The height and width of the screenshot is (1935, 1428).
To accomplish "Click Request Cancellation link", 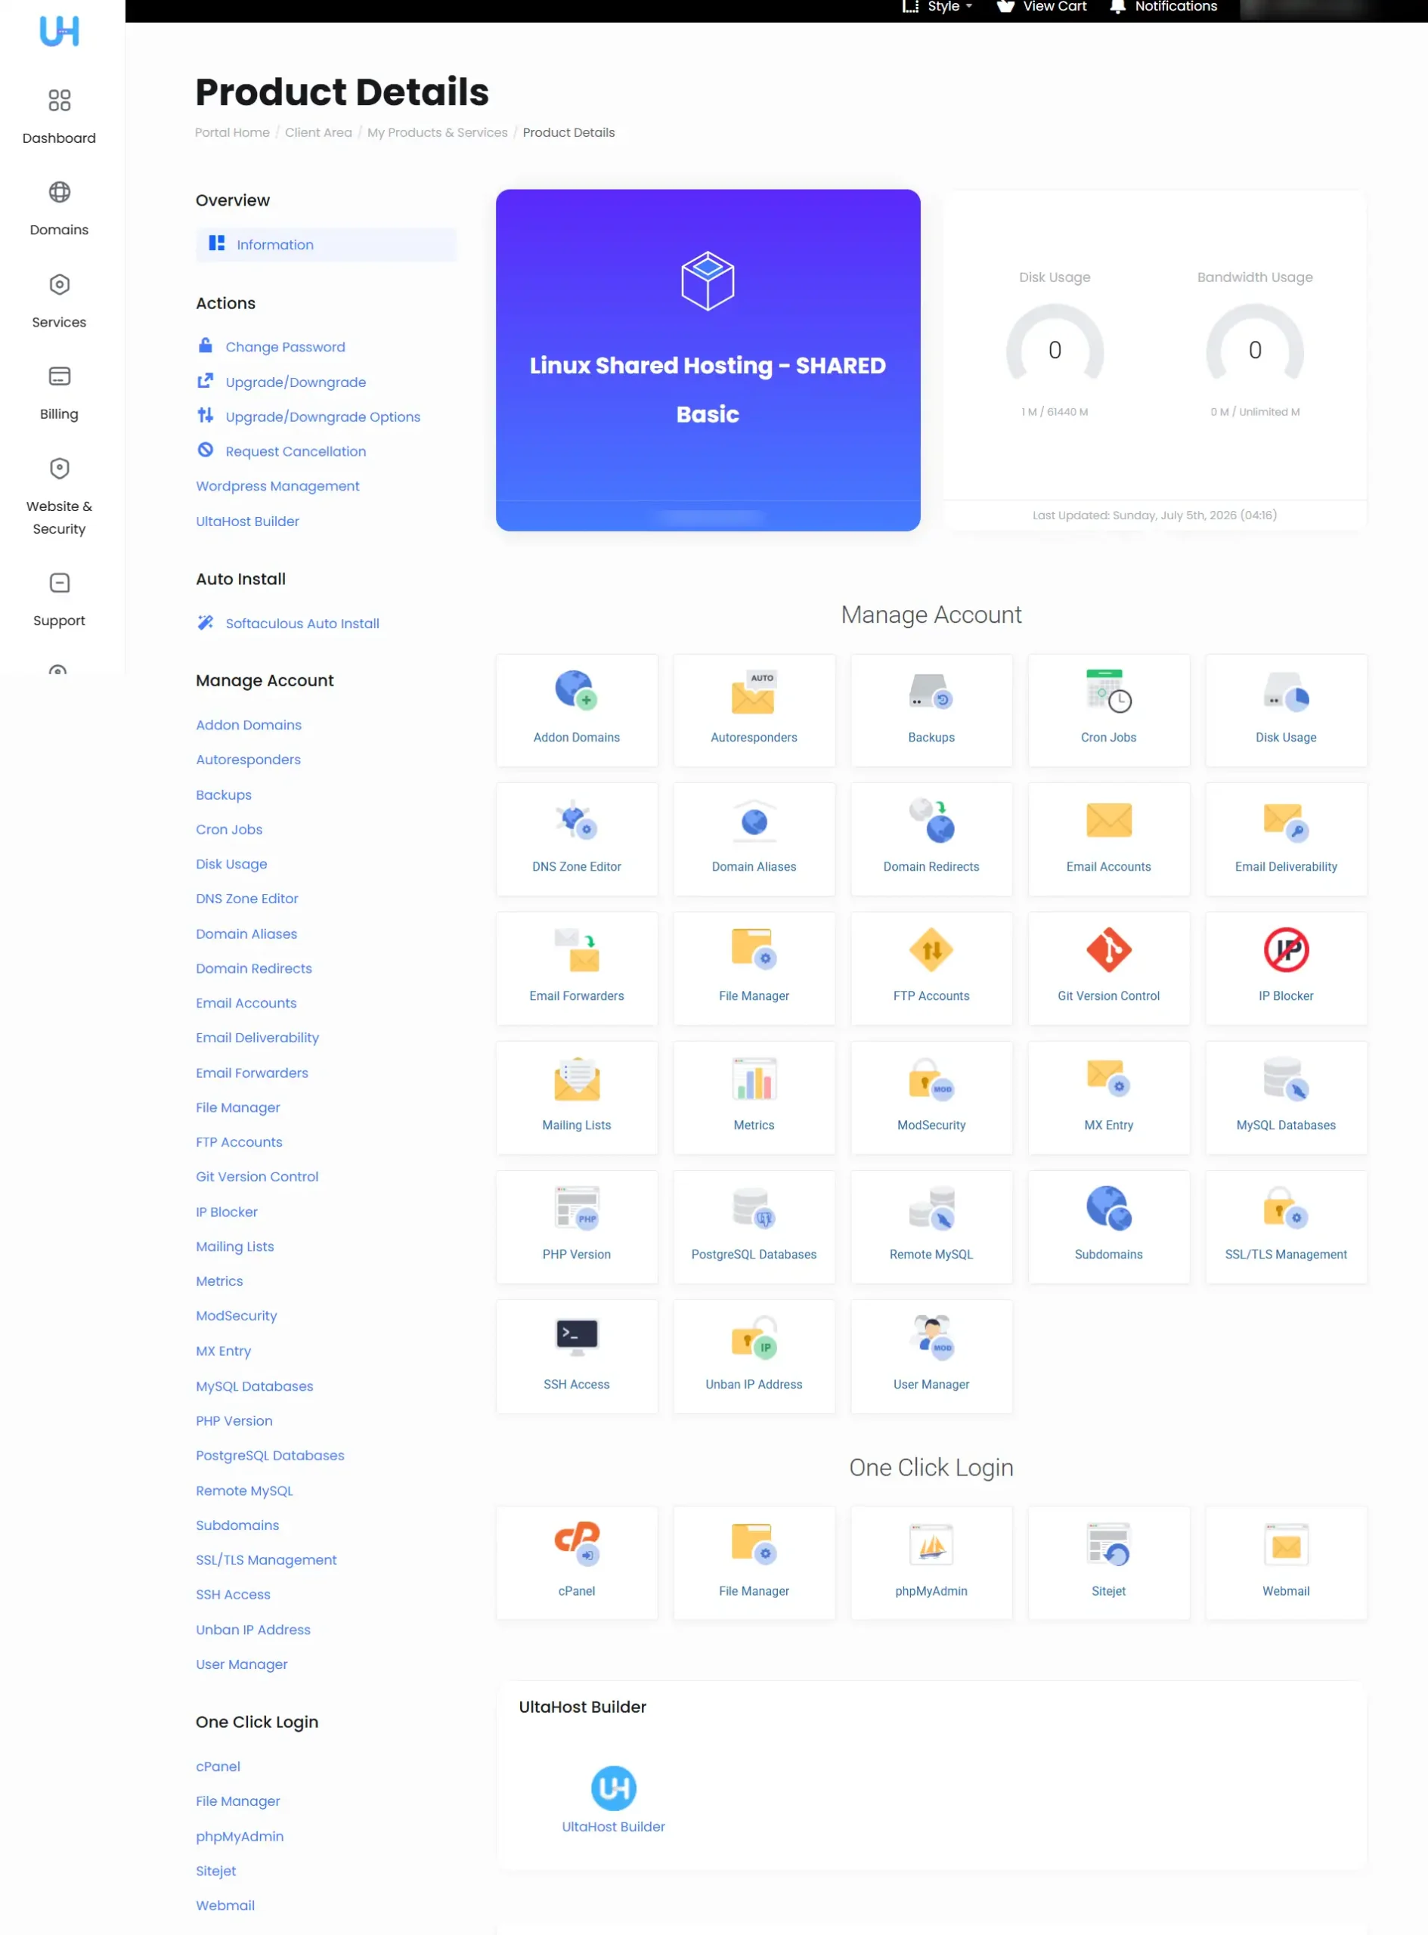I will tap(295, 451).
